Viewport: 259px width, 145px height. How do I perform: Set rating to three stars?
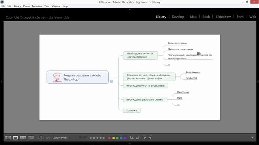pos(97,138)
